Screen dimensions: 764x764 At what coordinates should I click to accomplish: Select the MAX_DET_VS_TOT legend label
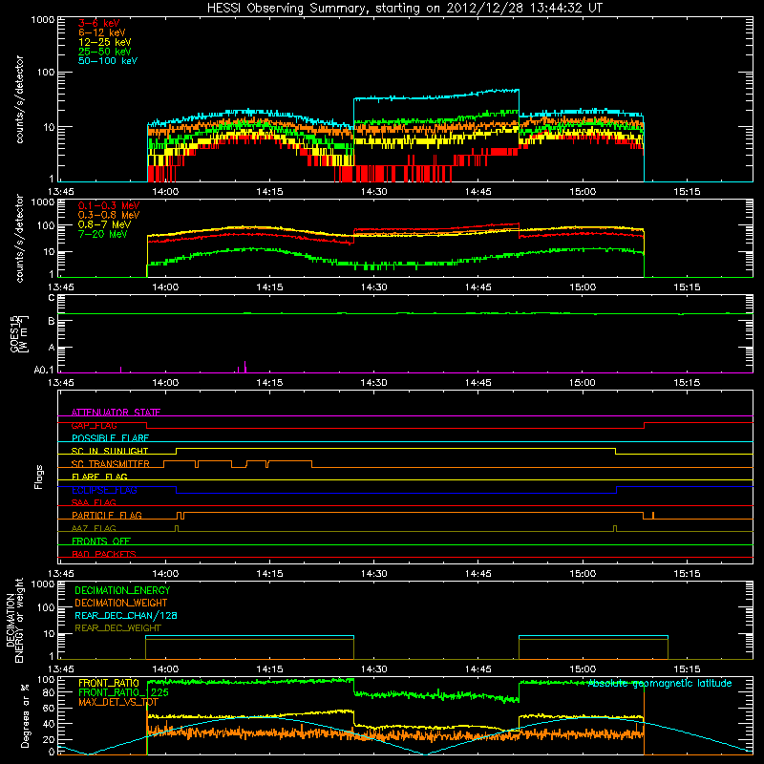pos(118,702)
